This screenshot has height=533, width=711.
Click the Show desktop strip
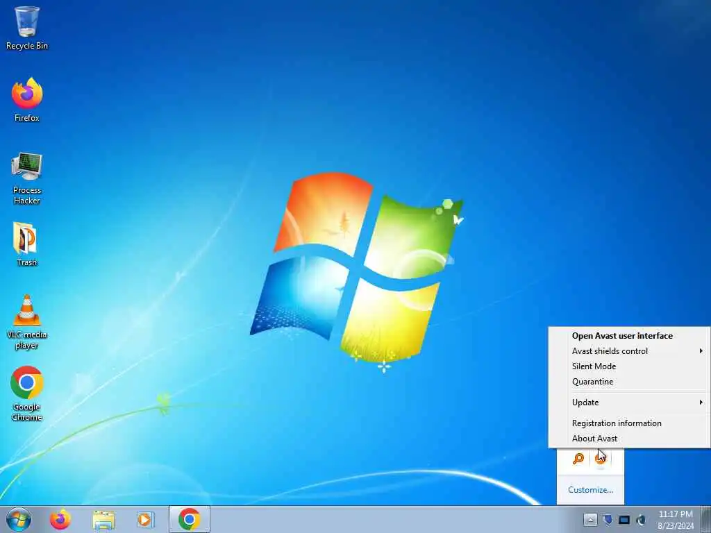706,519
